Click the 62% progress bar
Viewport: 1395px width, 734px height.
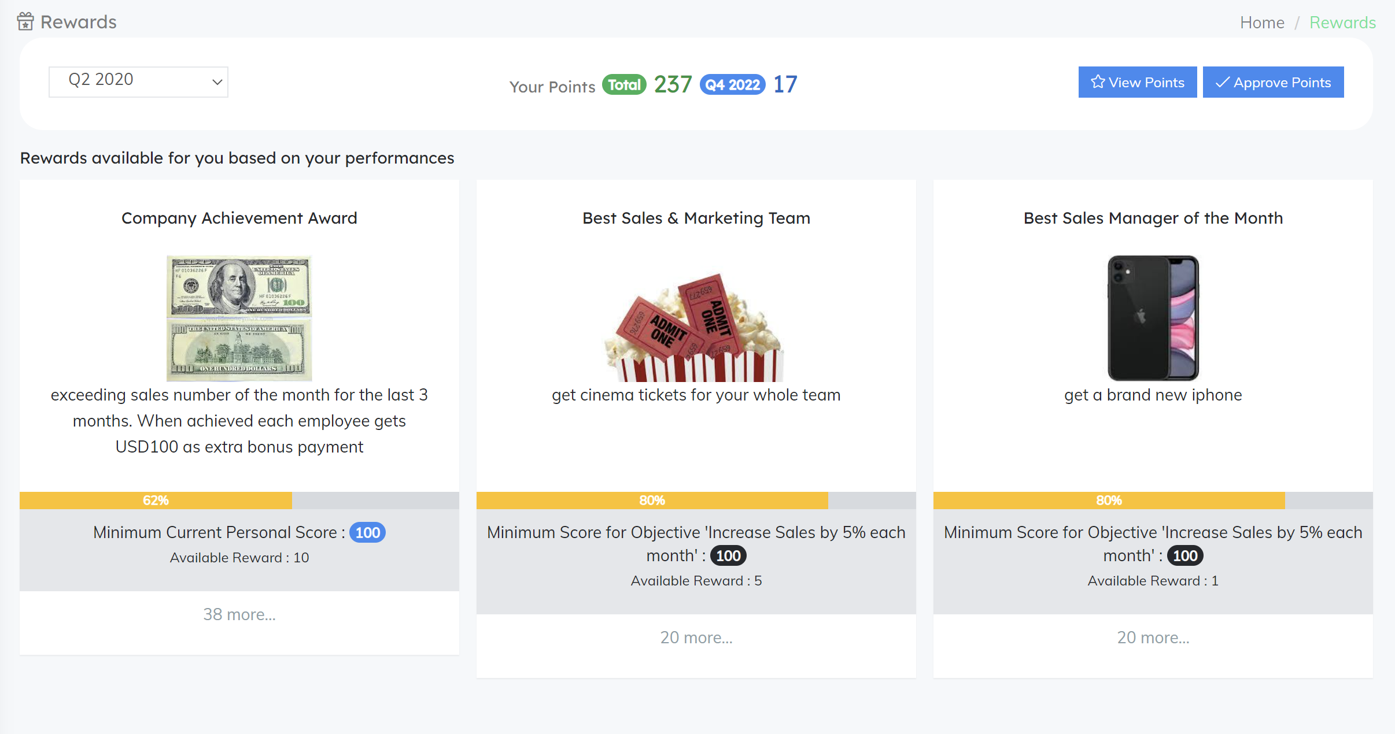[239, 501]
